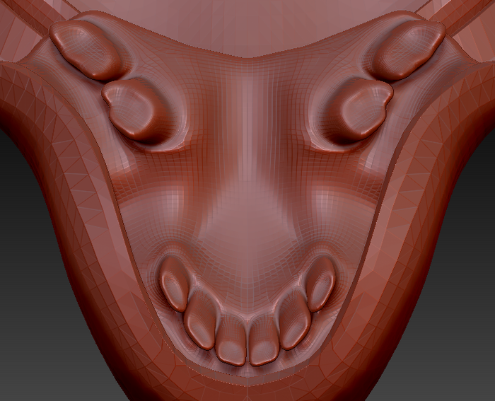Click the inner left molar below the outer one

tap(132, 109)
